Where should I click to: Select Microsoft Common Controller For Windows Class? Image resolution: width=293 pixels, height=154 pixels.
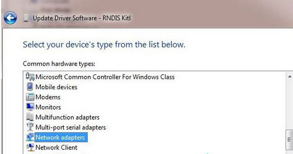pyautogui.click(x=105, y=77)
